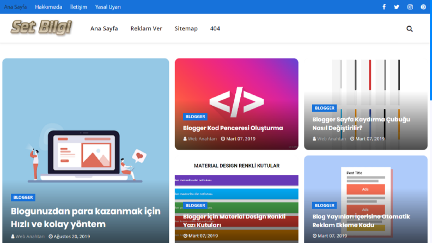The width and height of the screenshot is (432, 243).
Task: Open Blog Yayınları Otomatik Reklam Ekleme post
Action: click(x=361, y=221)
